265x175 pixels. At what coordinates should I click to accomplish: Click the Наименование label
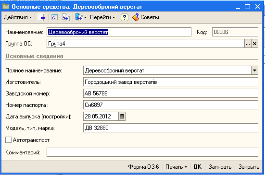coord(25,32)
